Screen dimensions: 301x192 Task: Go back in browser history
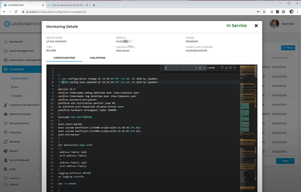pos(4,12)
